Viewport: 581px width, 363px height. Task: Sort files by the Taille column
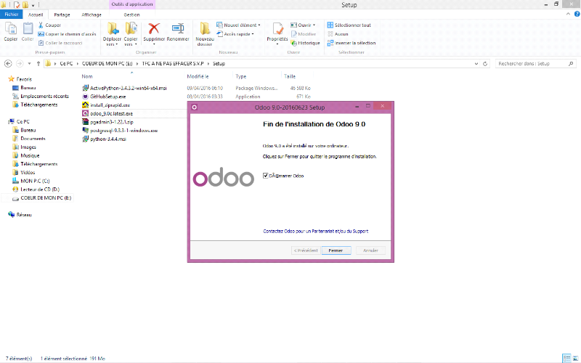[290, 76]
